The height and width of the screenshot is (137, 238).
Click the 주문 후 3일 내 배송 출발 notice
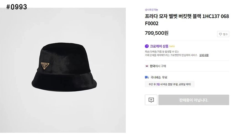point(170,84)
